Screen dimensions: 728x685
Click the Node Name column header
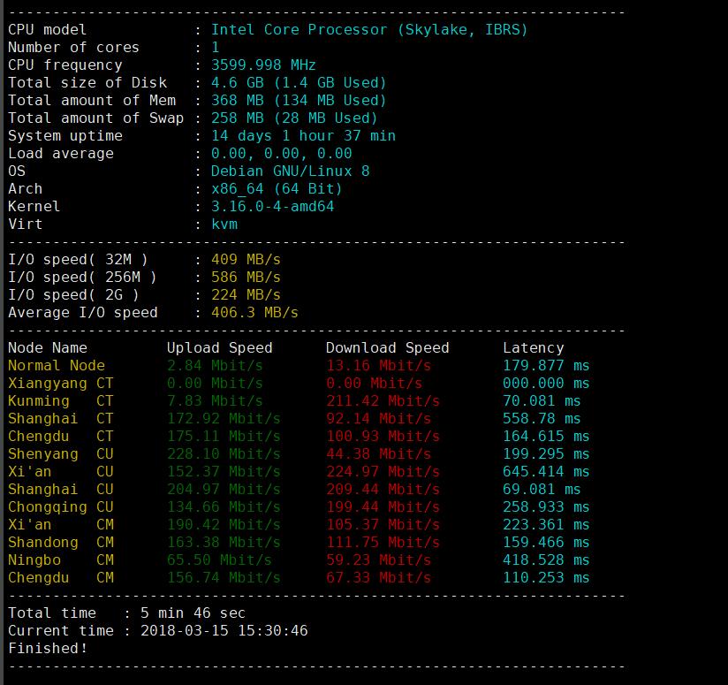(48, 347)
